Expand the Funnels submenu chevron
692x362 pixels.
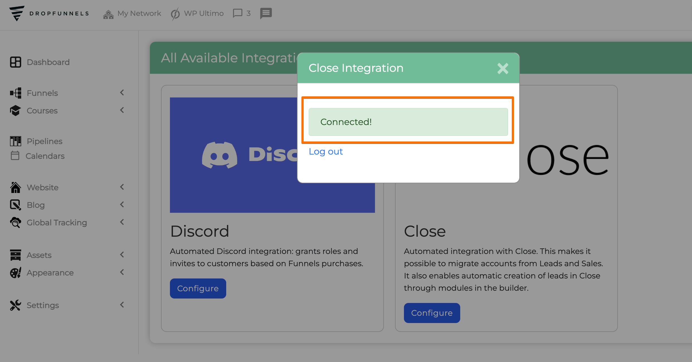coord(122,92)
